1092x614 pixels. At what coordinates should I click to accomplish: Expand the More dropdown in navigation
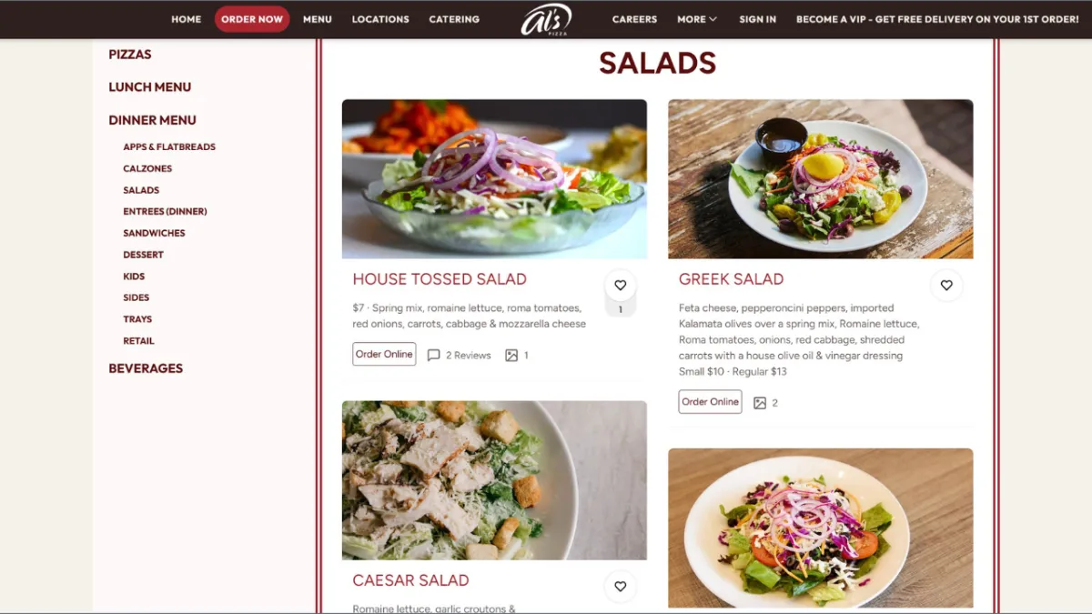click(697, 19)
